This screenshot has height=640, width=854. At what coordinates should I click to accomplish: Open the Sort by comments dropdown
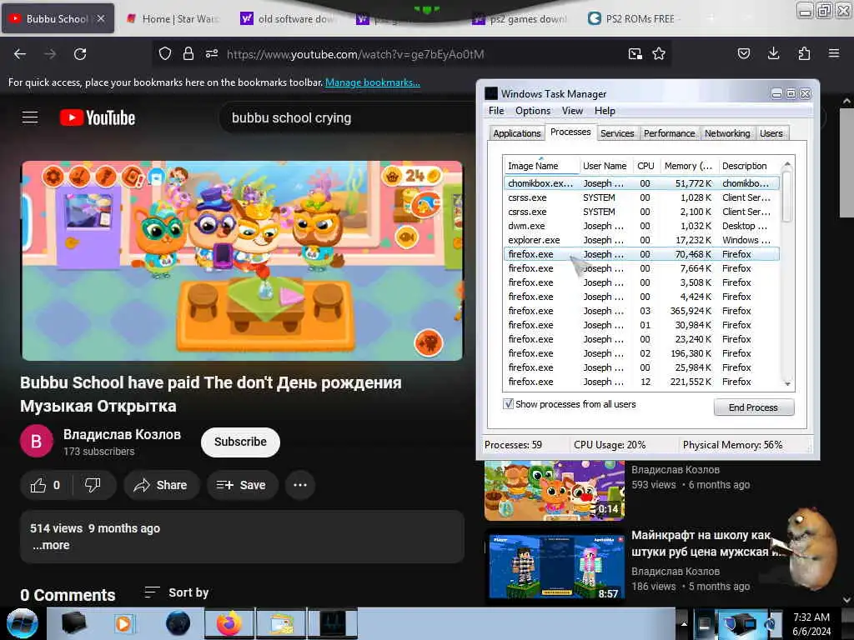pos(177,592)
